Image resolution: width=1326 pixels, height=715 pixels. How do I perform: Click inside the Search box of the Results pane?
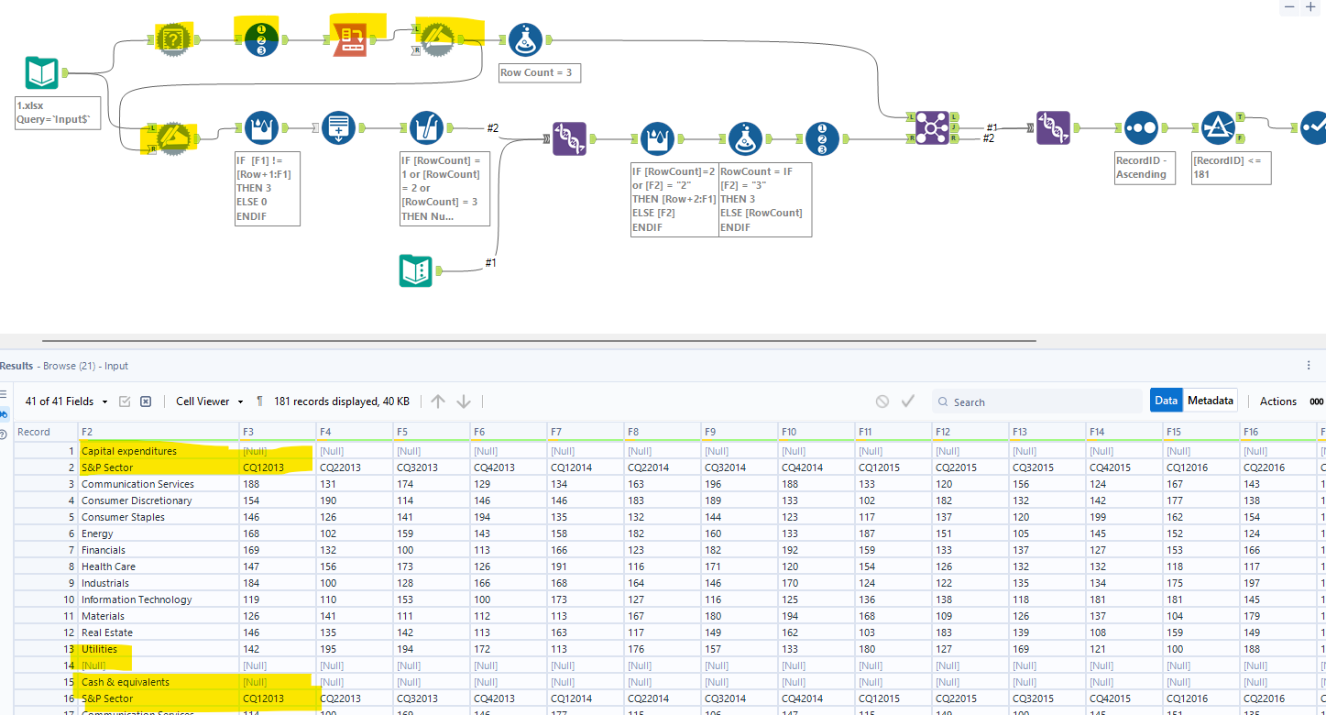coord(1036,401)
